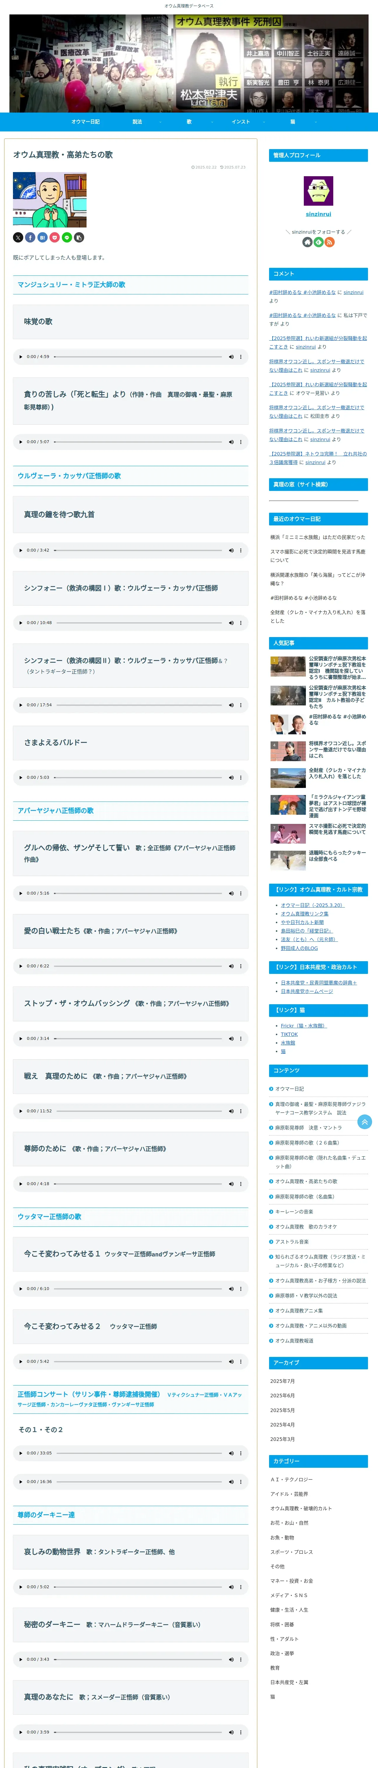Viewport: 378px width, 1768px height.
Task: Play the 5:07 貪りの苦しみ audio
Action: [x=21, y=442]
